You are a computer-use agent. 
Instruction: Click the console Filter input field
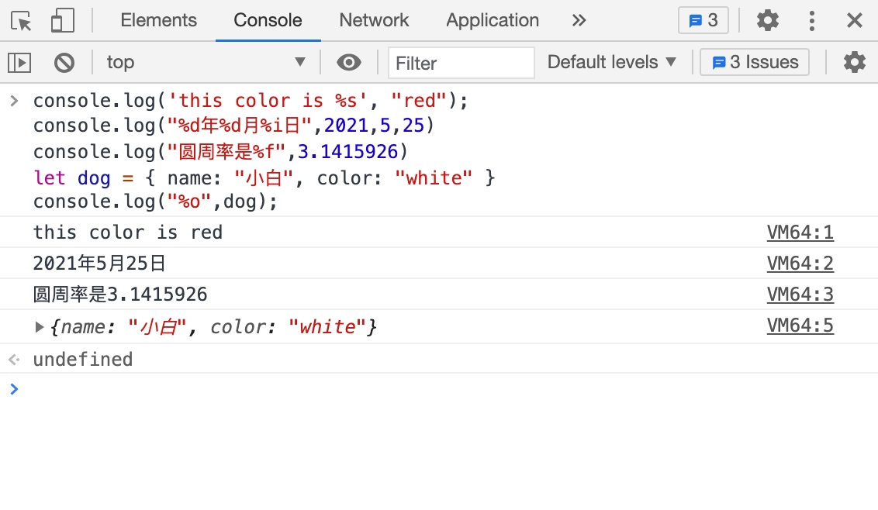461,63
